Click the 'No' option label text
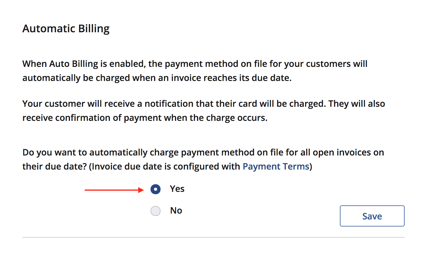The width and height of the screenshot is (424, 257). [x=176, y=211]
